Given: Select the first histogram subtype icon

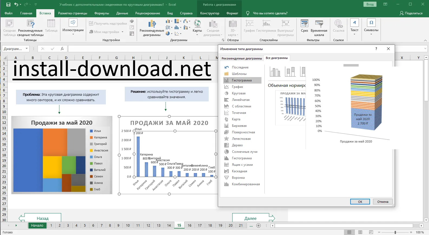Looking at the screenshot, I should [275, 72].
